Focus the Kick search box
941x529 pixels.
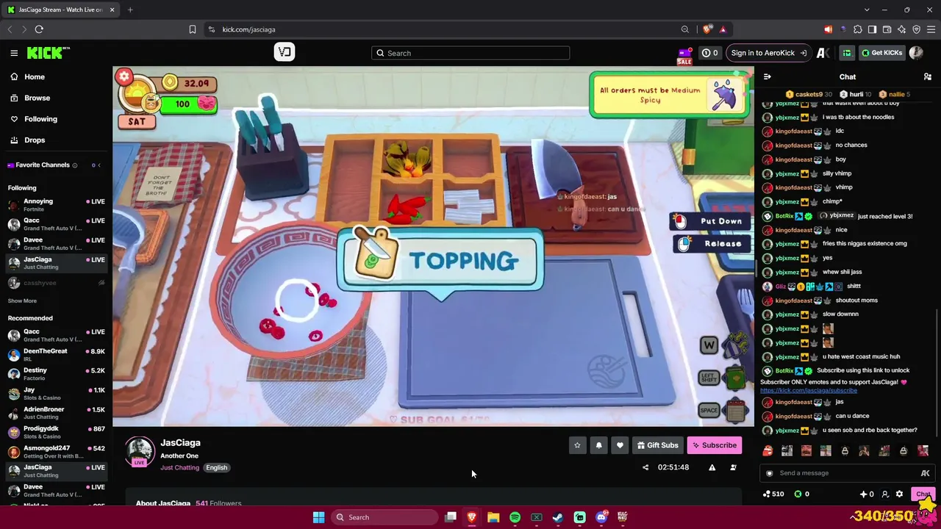470,53
